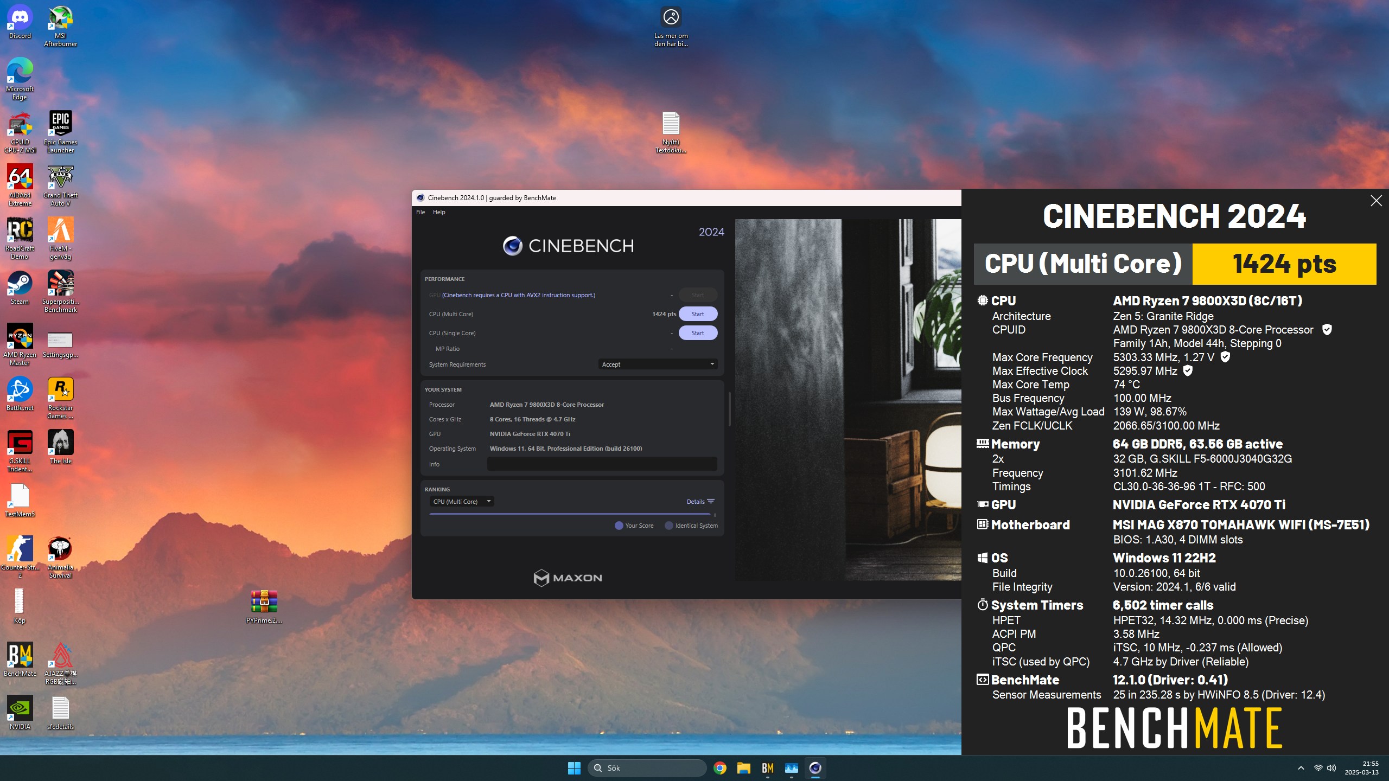Select the Animalia Survival icon

coord(60,558)
